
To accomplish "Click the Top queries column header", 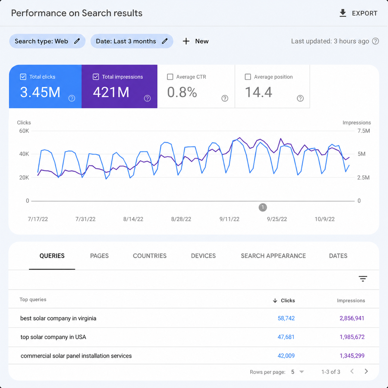I will tap(33, 300).
